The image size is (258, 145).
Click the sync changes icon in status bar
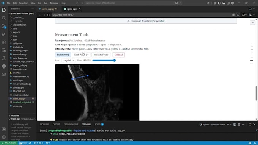tap(30, 143)
